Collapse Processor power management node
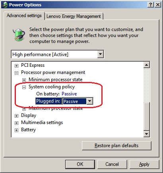This screenshot has height=173, width=163. 16,73
